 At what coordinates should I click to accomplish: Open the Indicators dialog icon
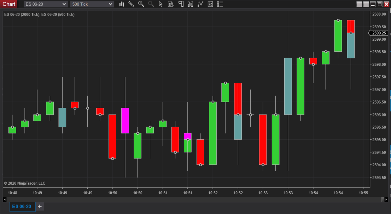coord(200,4)
